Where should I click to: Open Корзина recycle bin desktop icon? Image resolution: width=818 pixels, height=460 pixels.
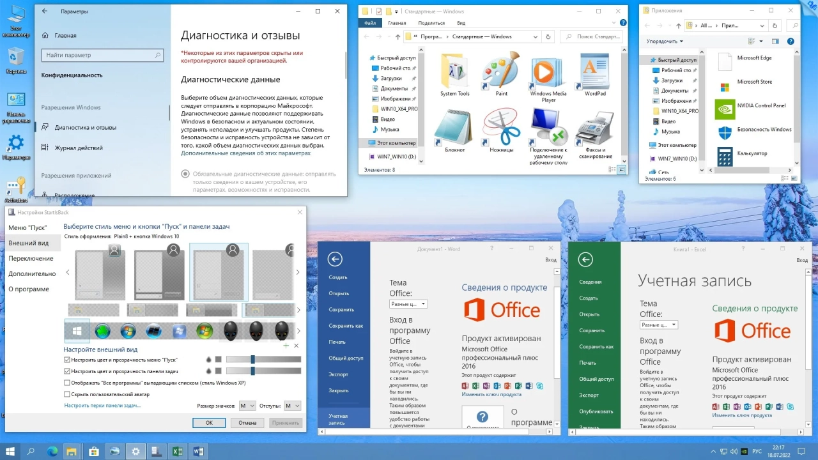[15, 61]
